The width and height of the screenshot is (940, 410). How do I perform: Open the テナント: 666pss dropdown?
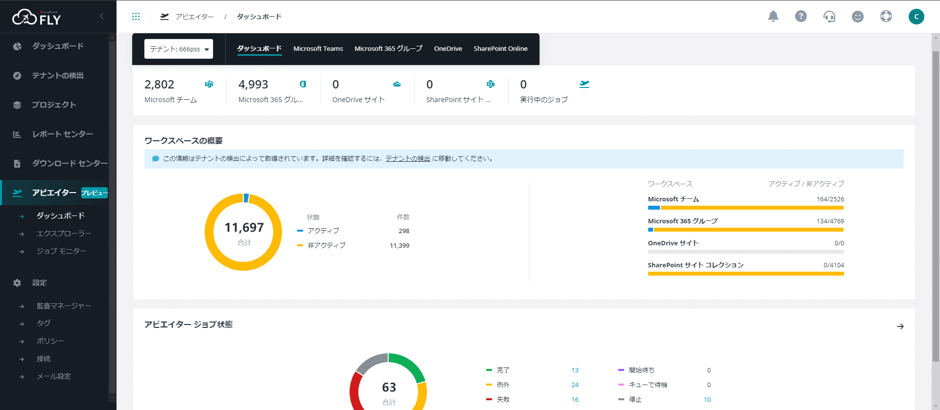point(179,49)
